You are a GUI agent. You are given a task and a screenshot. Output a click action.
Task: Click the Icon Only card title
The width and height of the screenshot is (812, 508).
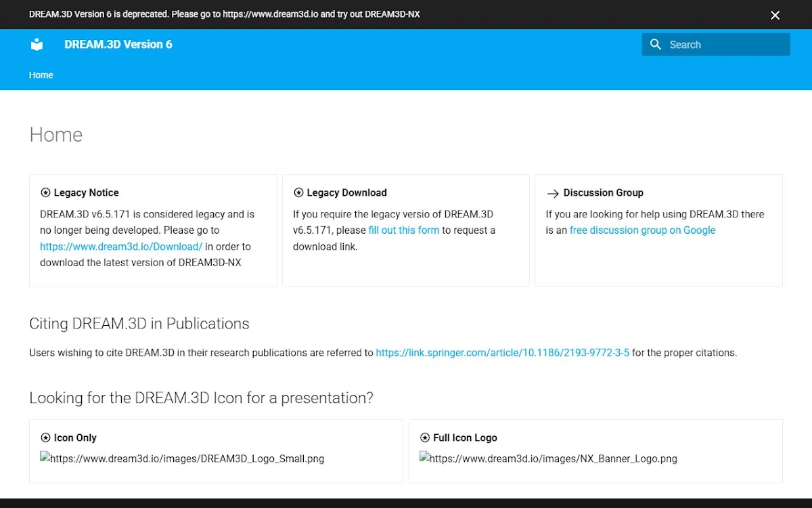75,438
